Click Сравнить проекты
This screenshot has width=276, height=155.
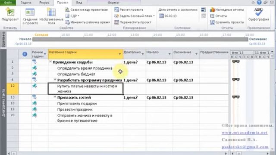(x=227, y=22)
